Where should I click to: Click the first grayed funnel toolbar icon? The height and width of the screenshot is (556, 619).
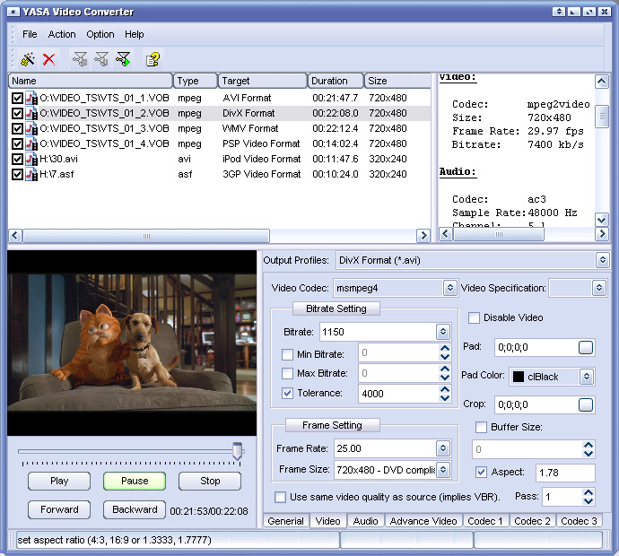point(80,59)
